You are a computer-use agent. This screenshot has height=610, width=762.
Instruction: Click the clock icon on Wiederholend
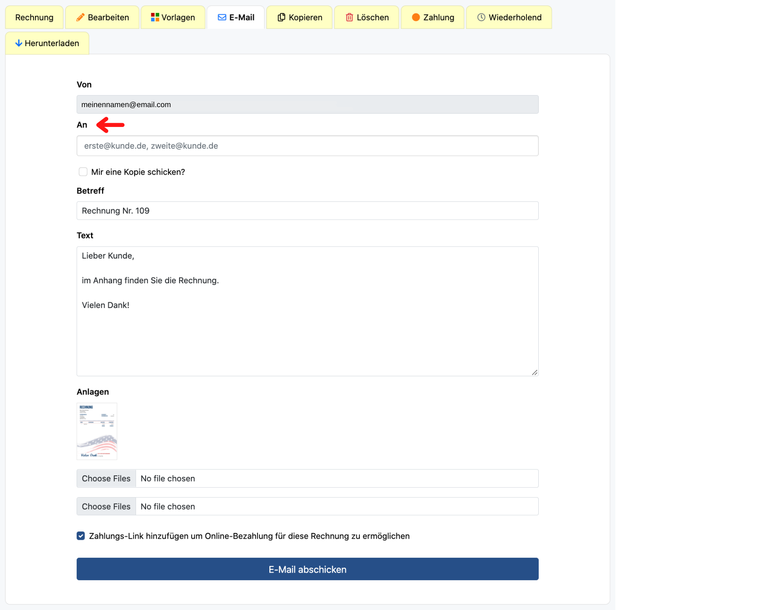click(x=481, y=17)
